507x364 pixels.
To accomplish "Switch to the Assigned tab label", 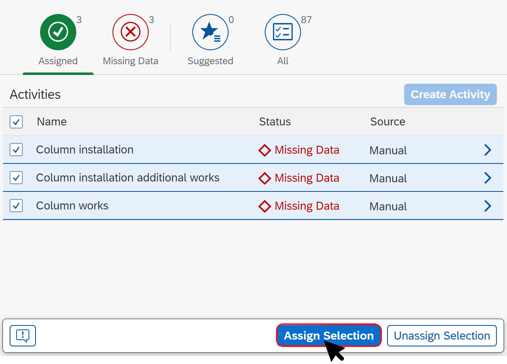I will tap(58, 61).
